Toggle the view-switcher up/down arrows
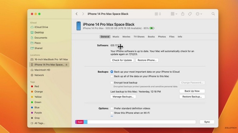 160,14
